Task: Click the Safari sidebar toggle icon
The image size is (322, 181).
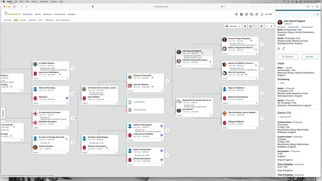Action: [14, 6]
